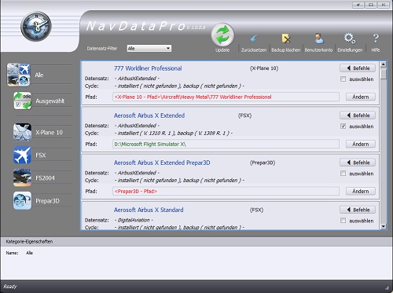
Task: Select the Ausgewählt category icon
Action: click(x=23, y=101)
